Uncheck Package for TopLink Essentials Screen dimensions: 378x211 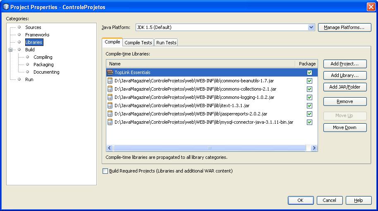tap(309, 72)
